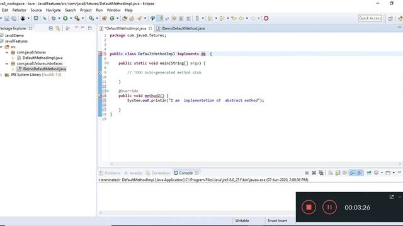Viewport: 403px width, 226px height.
Task: Collapse the com.java8.fetures package node
Action: coord(7,52)
